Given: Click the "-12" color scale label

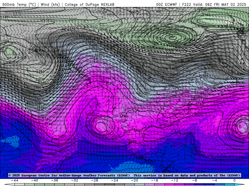Looking at the screenshot, I should click(175, 180).
